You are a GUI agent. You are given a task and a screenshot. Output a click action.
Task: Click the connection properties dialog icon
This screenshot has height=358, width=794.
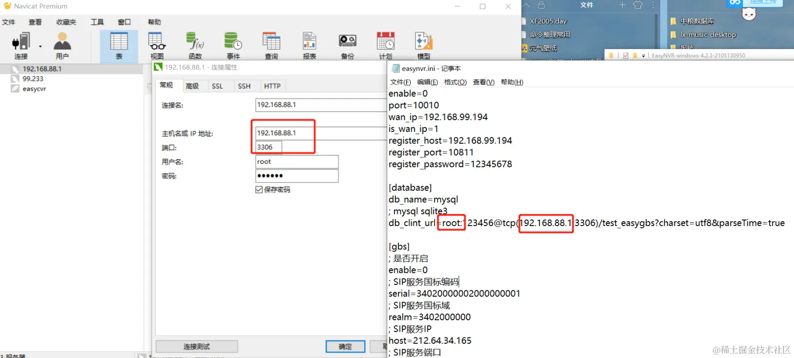coord(158,67)
